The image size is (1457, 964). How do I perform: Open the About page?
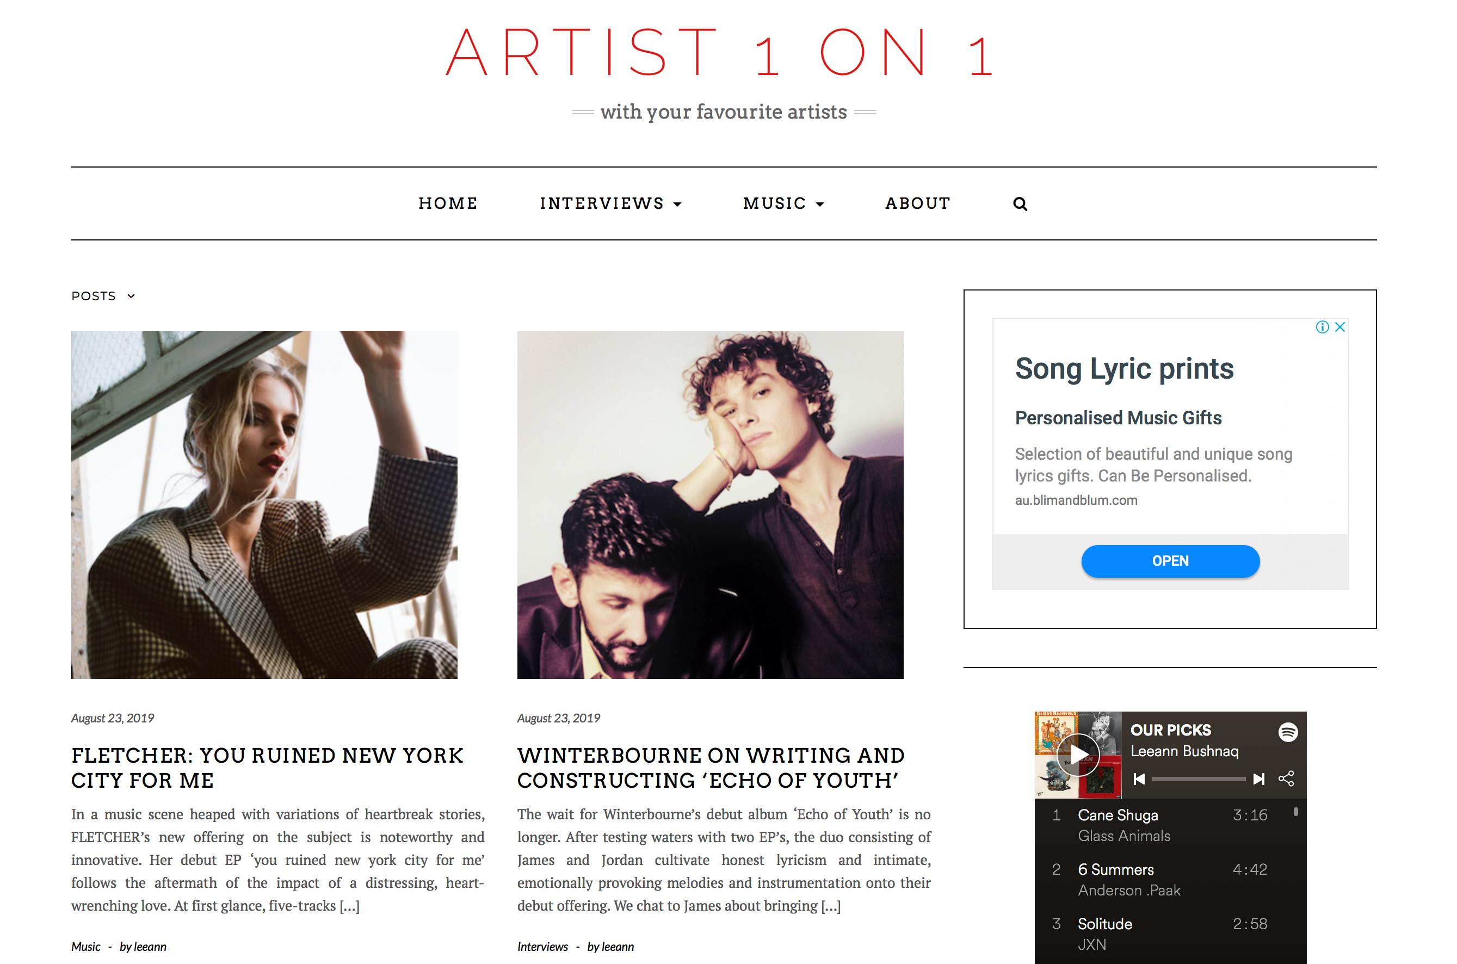pos(918,203)
